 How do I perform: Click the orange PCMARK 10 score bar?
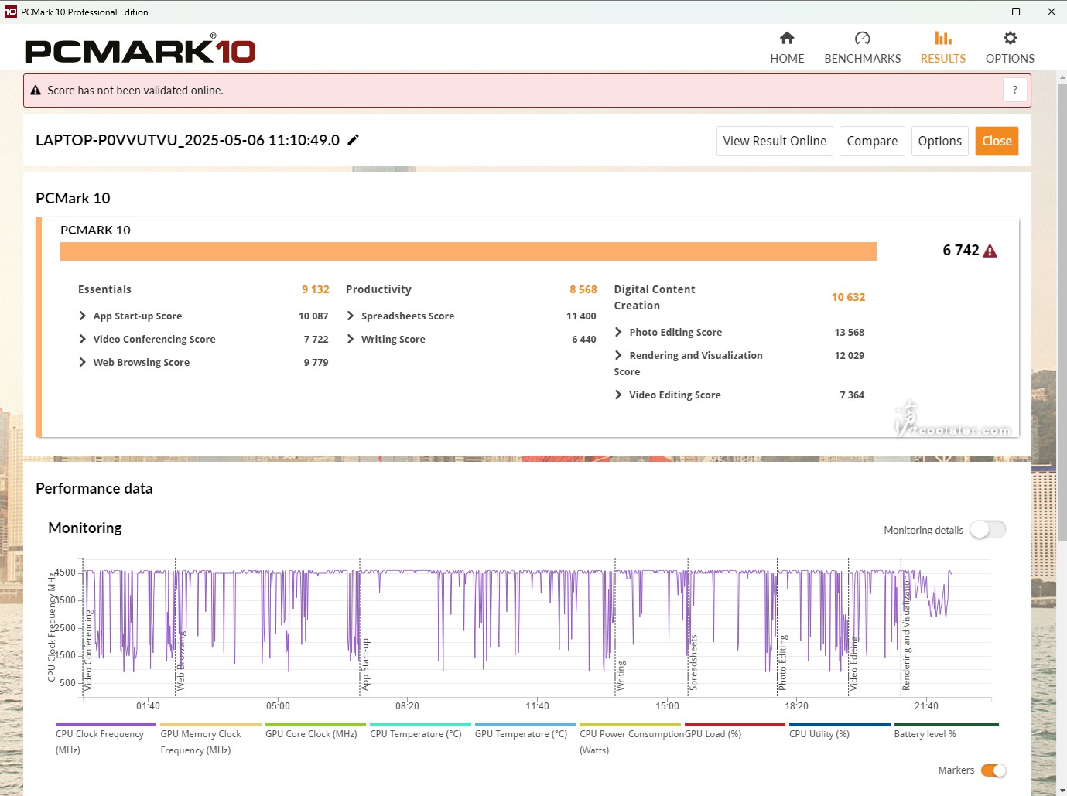tap(468, 251)
